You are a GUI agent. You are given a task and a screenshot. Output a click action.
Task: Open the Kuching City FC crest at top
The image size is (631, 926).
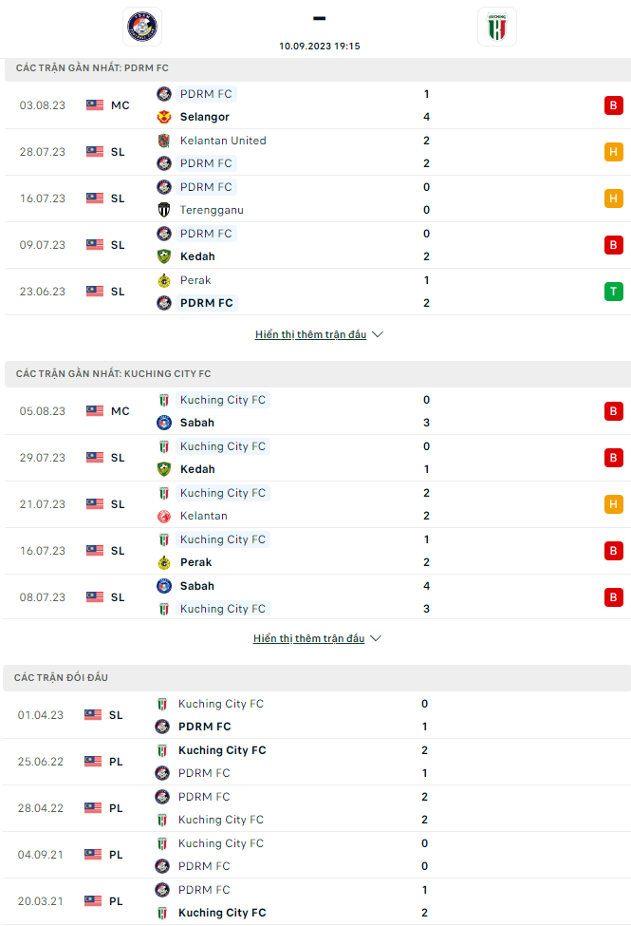point(497,27)
